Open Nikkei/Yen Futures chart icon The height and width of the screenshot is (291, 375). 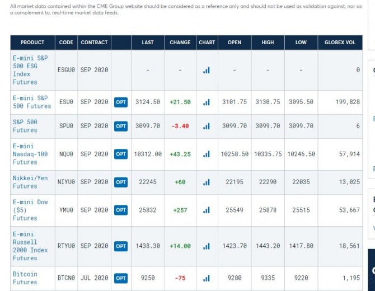coord(207,182)
